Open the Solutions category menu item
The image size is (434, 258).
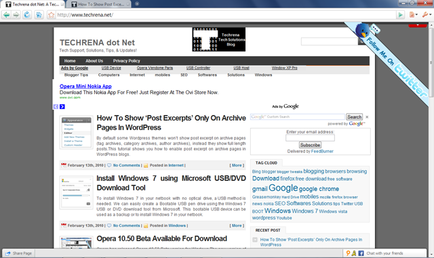236,75
